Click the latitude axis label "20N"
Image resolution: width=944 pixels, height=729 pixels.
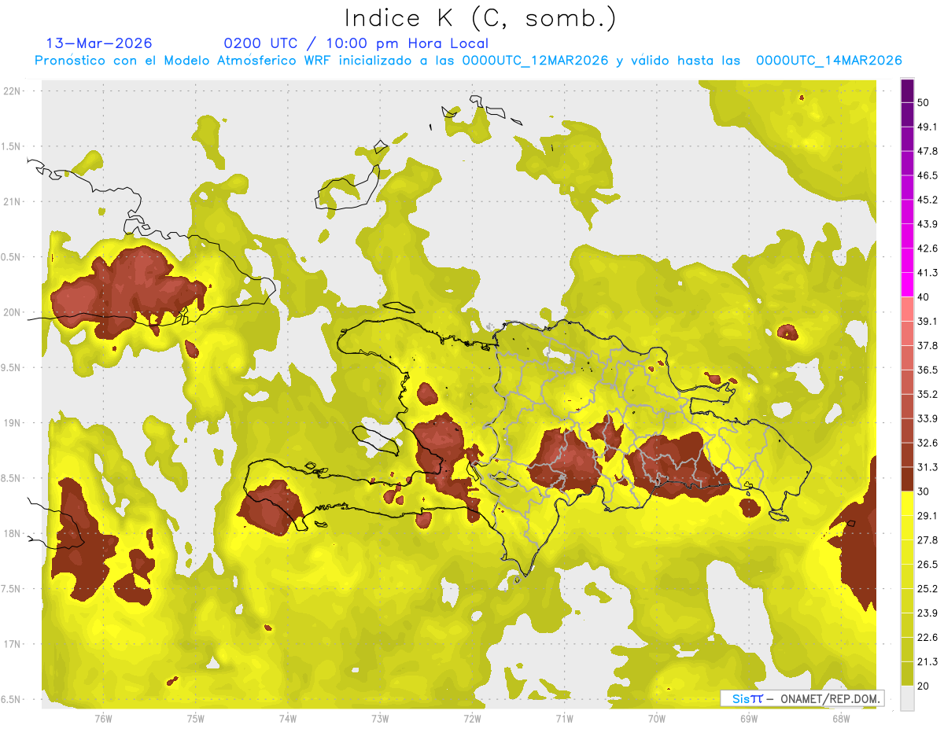[13, 312]
